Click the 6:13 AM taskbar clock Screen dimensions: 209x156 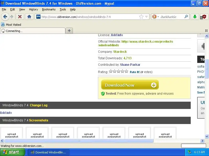[x=199, y=152]
